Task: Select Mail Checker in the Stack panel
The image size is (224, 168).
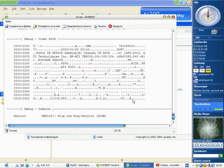Action: [208, 100]
